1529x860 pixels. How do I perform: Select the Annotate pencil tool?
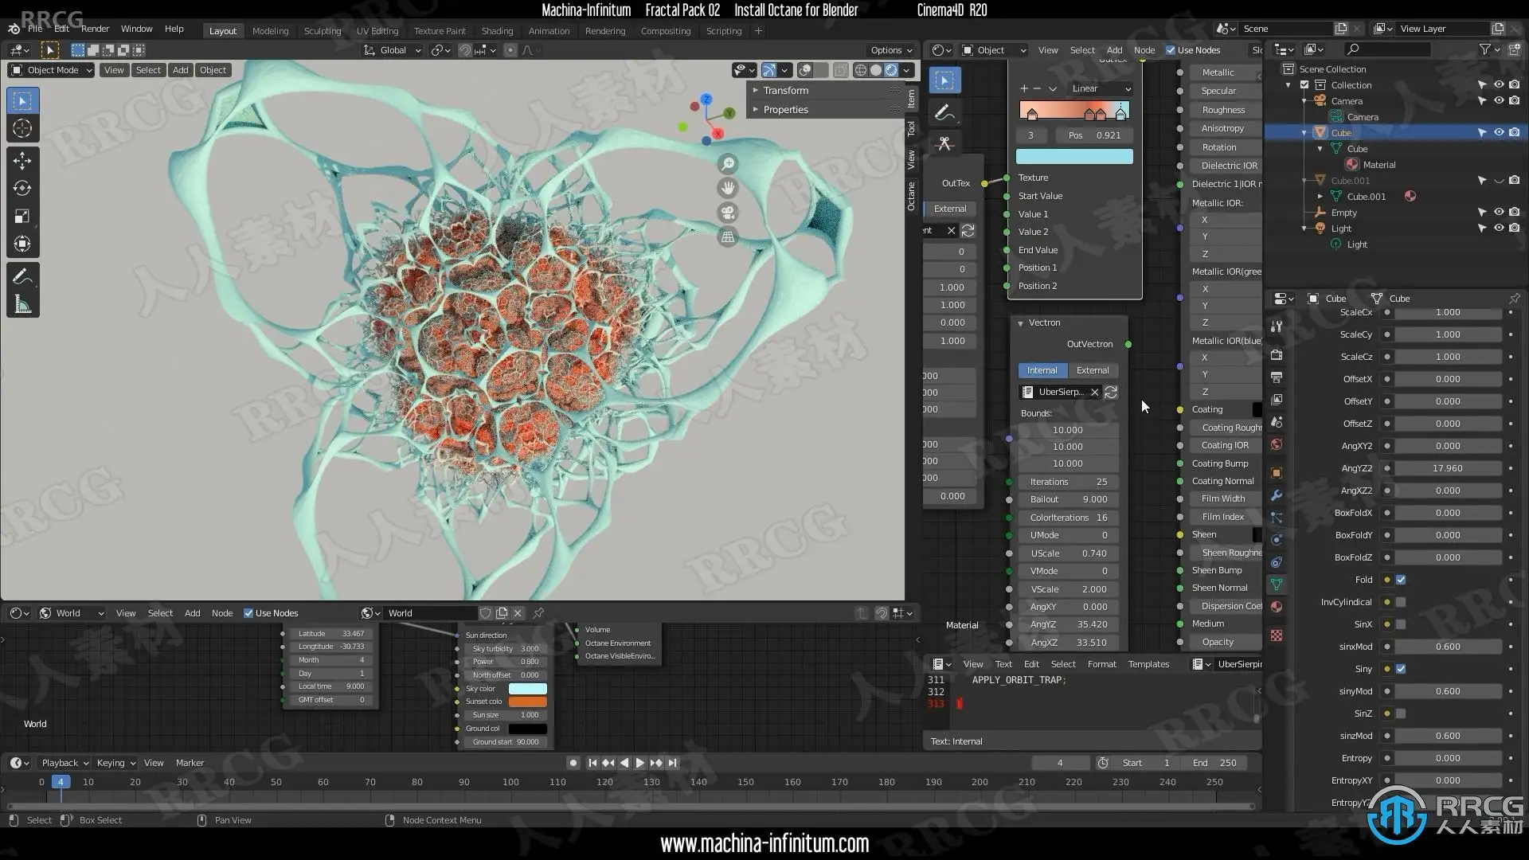click(x=22, y=276)
